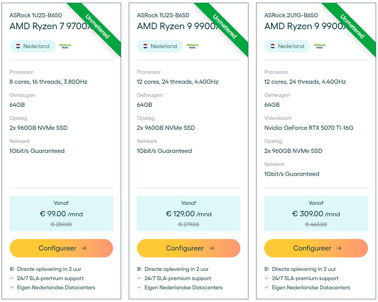Select Nederland location badge on first card
This screenshot has width=378, height=302.
click(x=33, y=46)
